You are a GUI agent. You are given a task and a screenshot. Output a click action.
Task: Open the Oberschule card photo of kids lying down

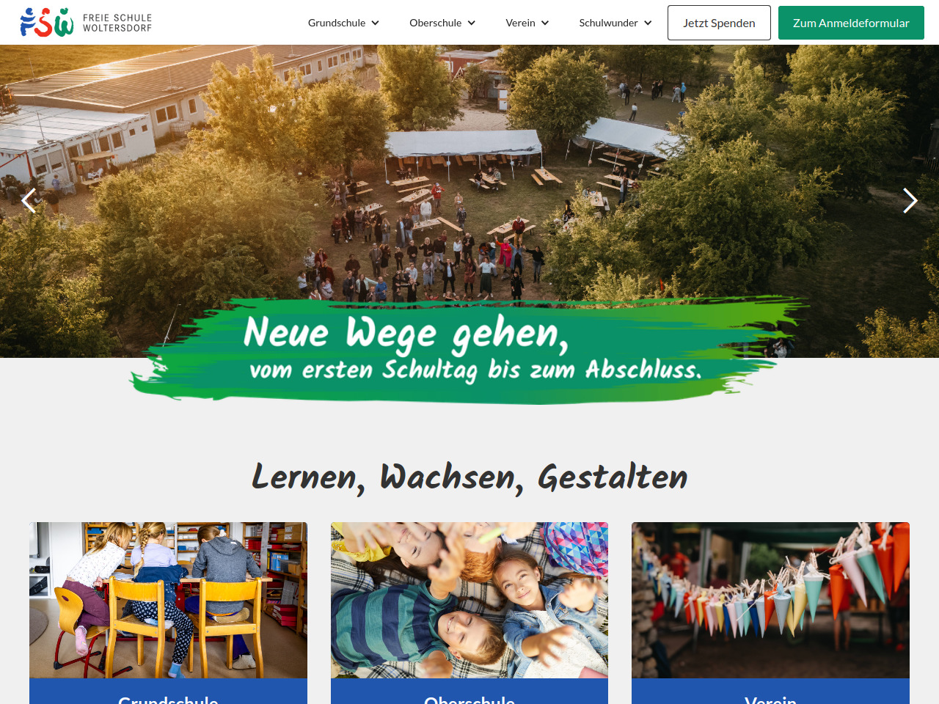(469, 600)
